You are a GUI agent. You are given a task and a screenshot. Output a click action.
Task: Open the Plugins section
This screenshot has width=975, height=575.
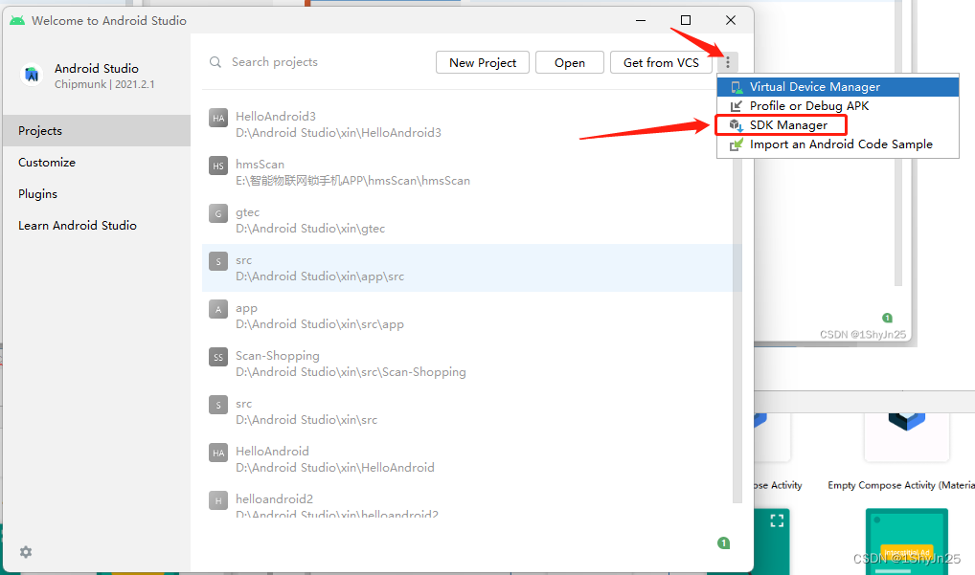(x=36, y=193)
